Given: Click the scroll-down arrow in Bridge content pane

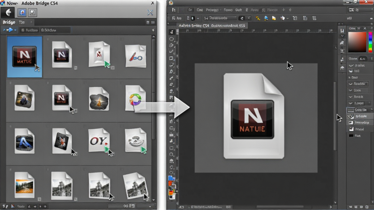Looking at the screenshot, I should (x=154, y=200).
